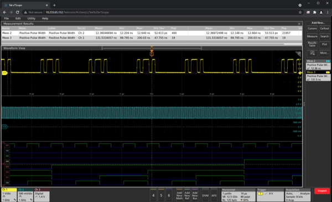Open the Horizontal settings badge

238,195
